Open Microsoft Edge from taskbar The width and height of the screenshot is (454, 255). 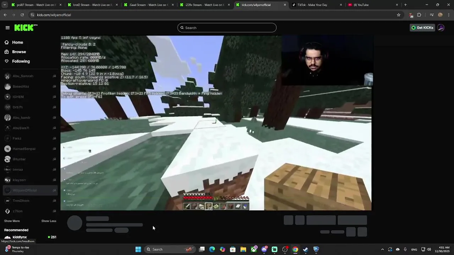click(212, 249)
